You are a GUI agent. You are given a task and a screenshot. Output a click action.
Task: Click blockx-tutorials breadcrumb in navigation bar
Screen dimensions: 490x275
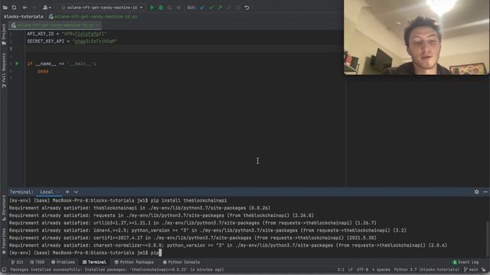pos(24,17)
